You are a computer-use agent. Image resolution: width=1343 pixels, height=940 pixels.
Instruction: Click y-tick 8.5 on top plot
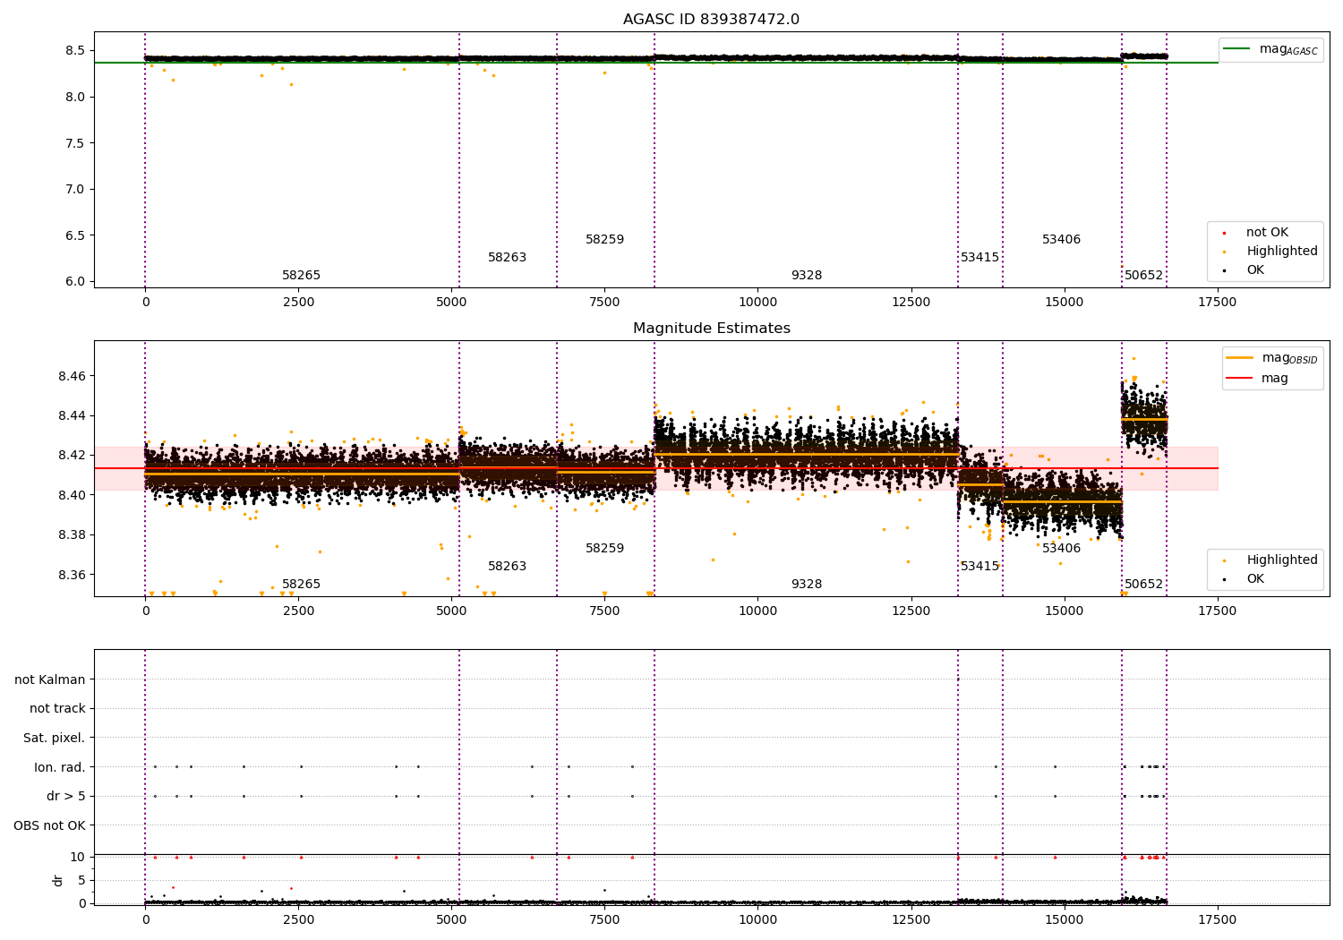[x=75, y=51]
